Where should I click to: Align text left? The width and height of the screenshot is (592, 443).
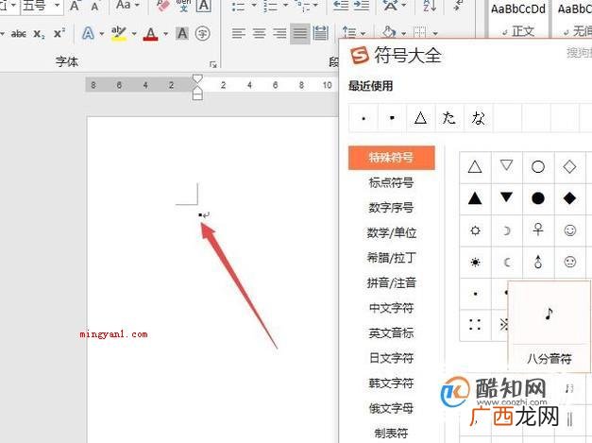[238, 34]
